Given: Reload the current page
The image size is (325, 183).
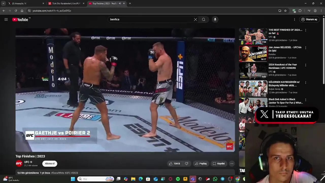Looking at the screenshot, I should [x=16, y=11].
